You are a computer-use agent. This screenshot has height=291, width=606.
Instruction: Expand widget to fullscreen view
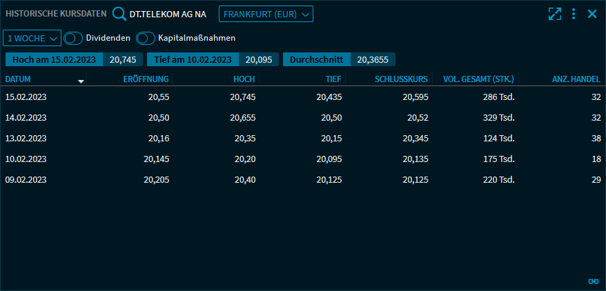click(x=555, y=14)
